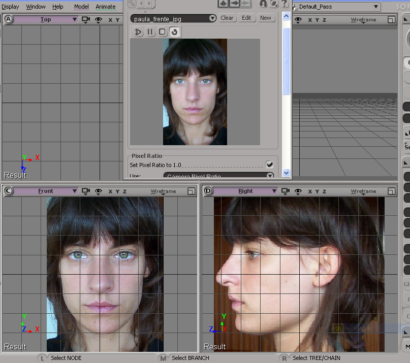Viewport: 410px width, 363px height.
Task: Open the Top view dropdown
Action: pyautogui.click(x=46, y=19)
